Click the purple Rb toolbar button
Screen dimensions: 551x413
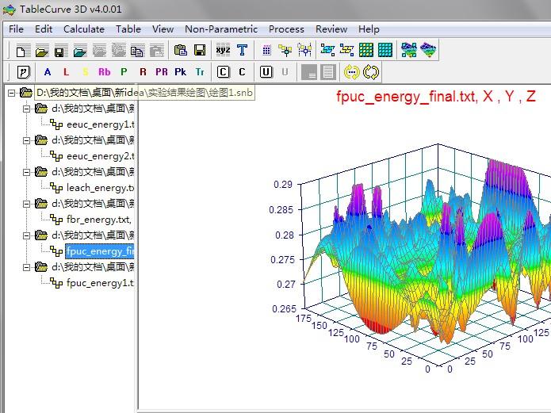click(104, 72)
